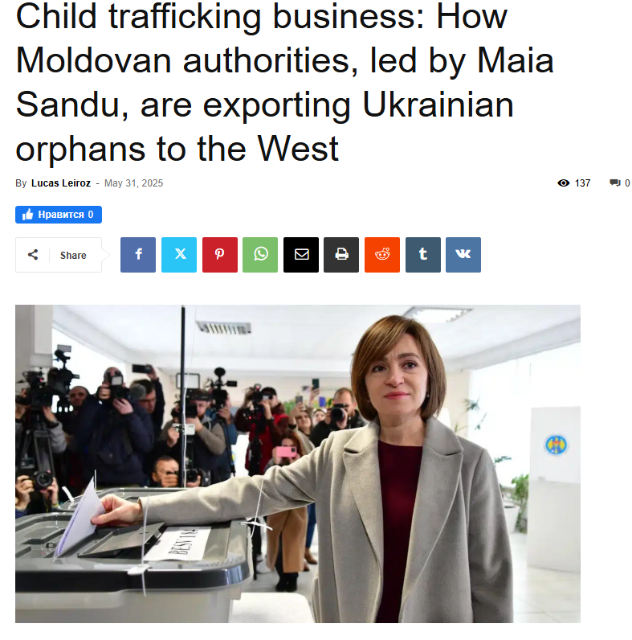Email the article using envelope icon
Screen dimensions: 632x640
pos(301,255)
